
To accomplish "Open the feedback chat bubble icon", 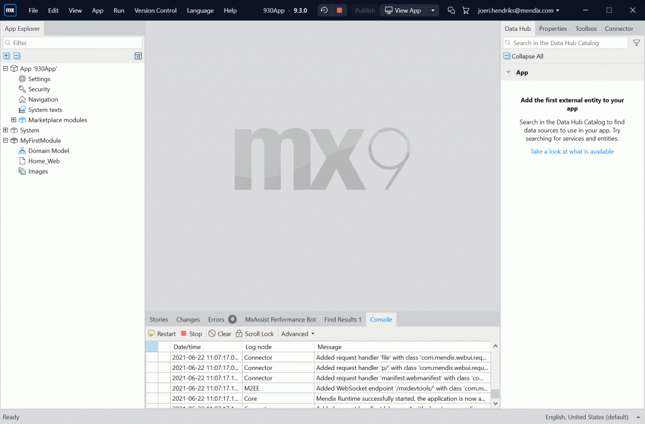I will (x=451, y=10).
